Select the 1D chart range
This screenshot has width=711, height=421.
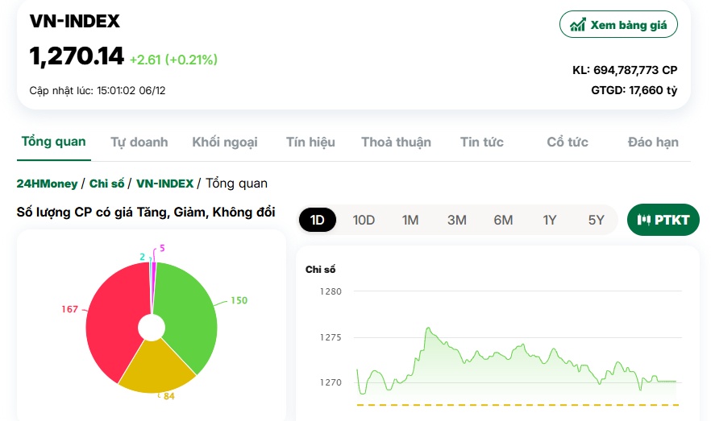click(x=318, y=220)
